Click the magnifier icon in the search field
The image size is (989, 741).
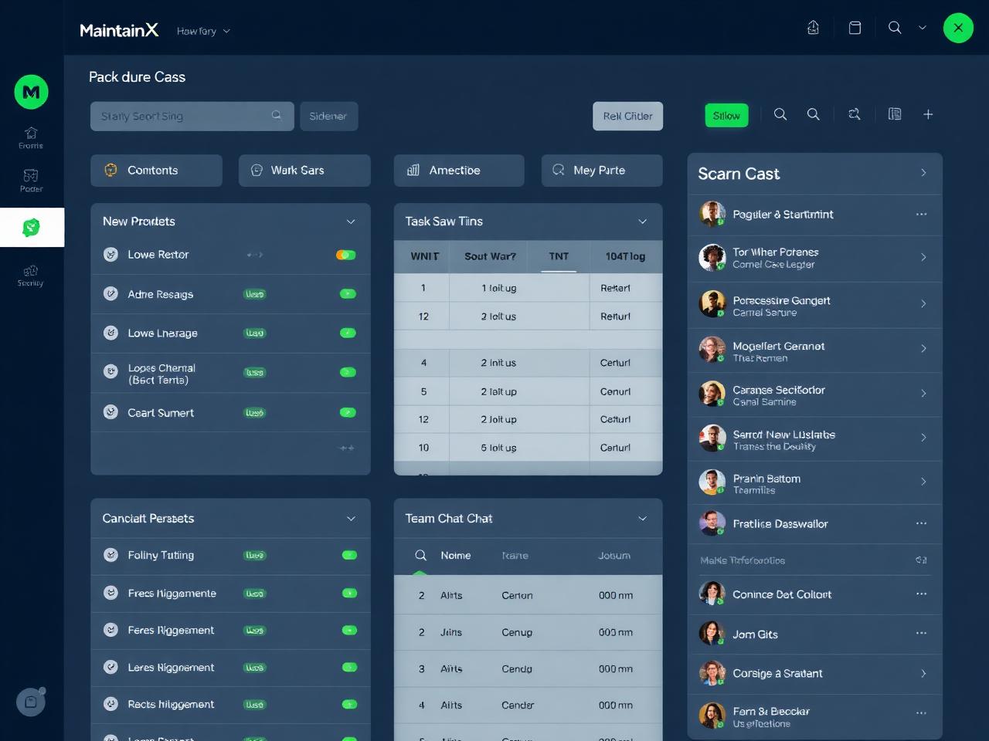[277, 116]
